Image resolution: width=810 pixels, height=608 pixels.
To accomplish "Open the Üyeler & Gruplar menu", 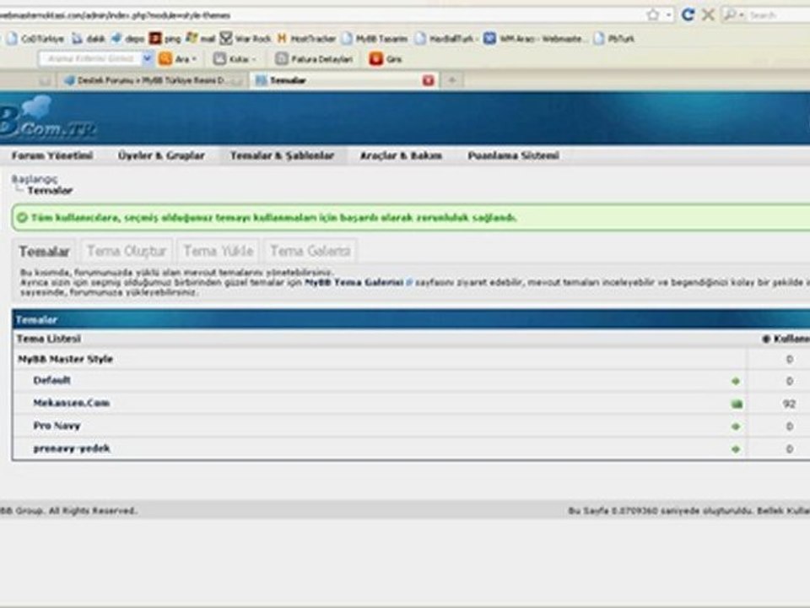I will [161, 155].
